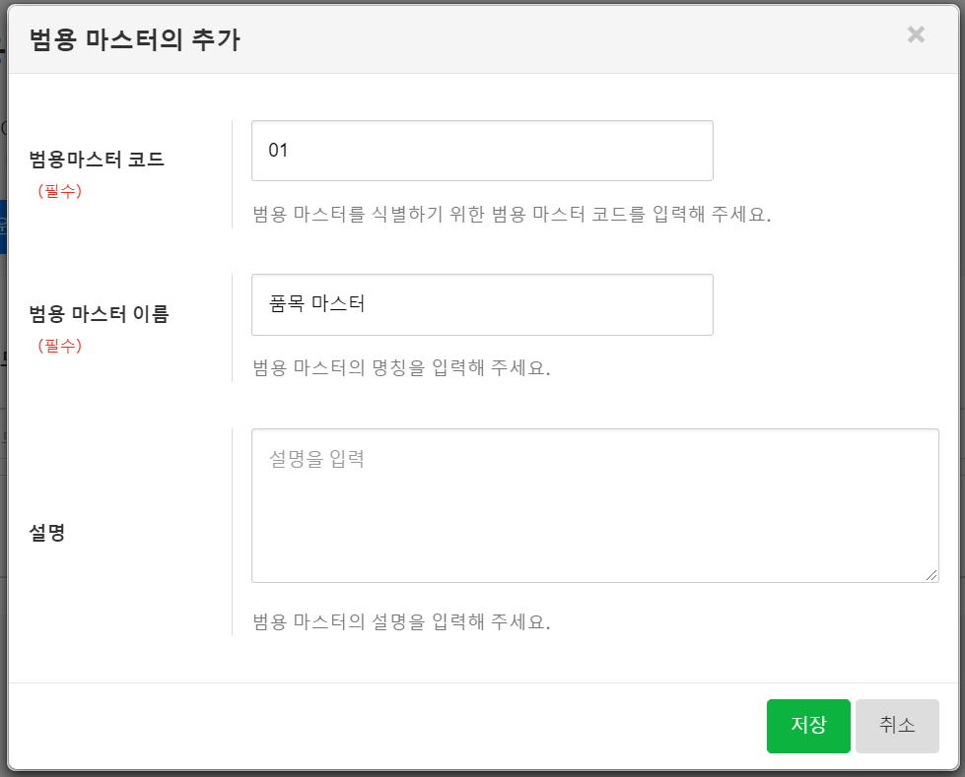Click the help text below the name field
The width and height of the screenshot is (965, 777).
tap(401, 368)
